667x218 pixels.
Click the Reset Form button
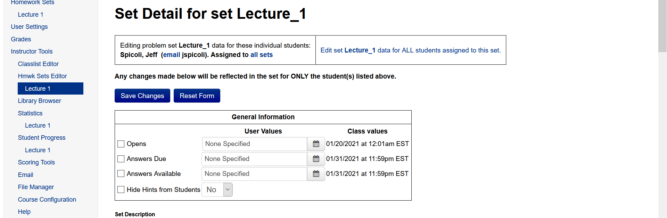[197, 96]
